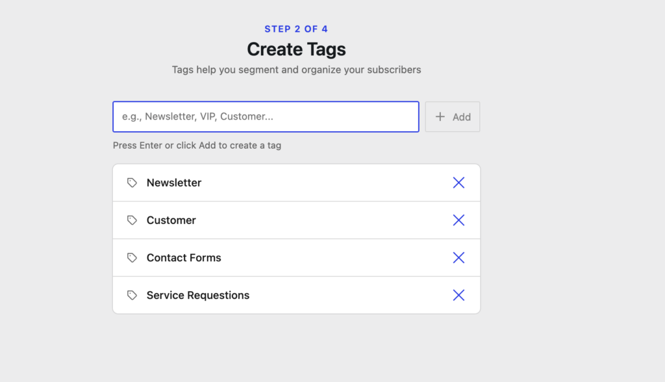
Task: Click the tag icon beside Newsletter
Action: [x=132, y=183]
